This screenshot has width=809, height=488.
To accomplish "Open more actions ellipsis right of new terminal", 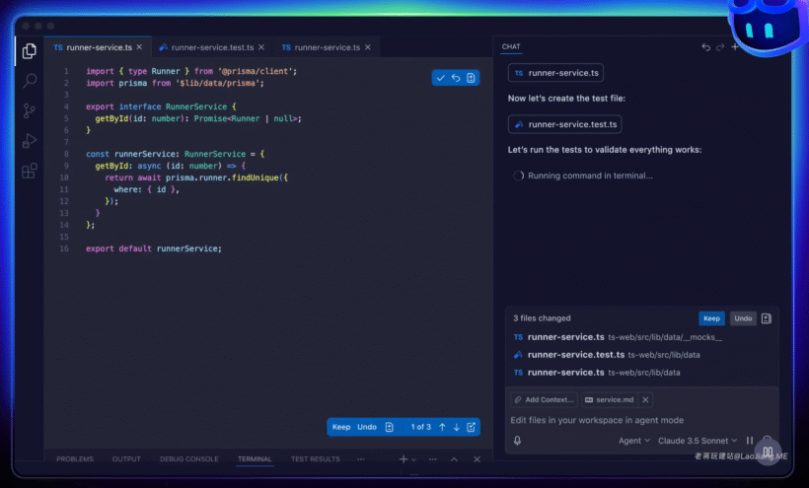I will pos(432,459).
